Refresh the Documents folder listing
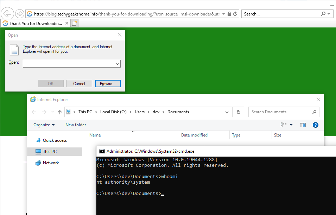This screenshot has width=336, height=215. click(x=238, y=112)
